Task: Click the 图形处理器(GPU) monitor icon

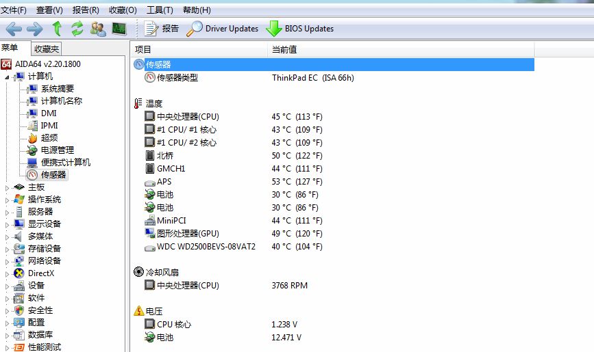Action: [x=150, y=233]
